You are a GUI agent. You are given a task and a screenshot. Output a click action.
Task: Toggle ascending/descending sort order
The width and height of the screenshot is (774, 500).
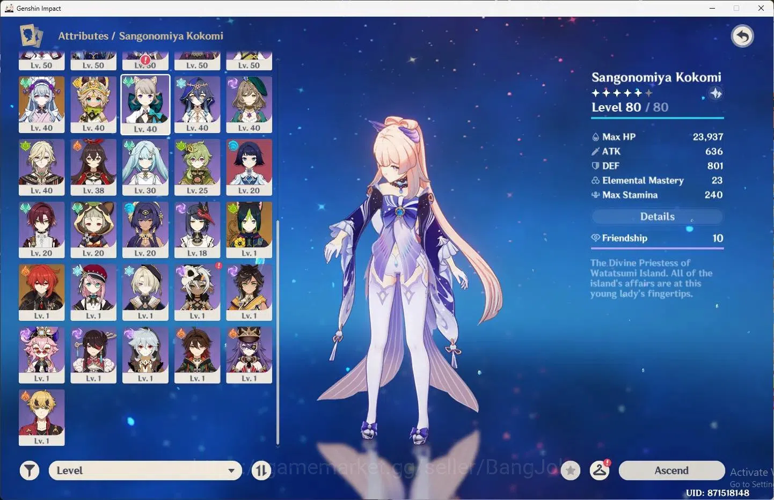click(x=261, y=470)
